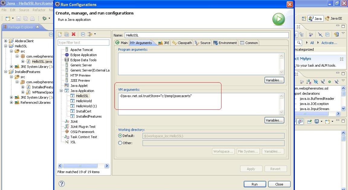Screen dimensions: 348x190
Task: Delete selected launch configuration with red X
Action: pyautogui.click(x=73, y=34)
